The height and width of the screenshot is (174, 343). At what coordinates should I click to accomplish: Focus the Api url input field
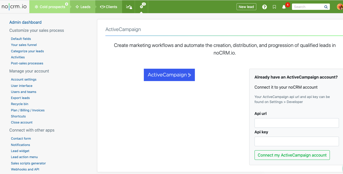[296, 123]
